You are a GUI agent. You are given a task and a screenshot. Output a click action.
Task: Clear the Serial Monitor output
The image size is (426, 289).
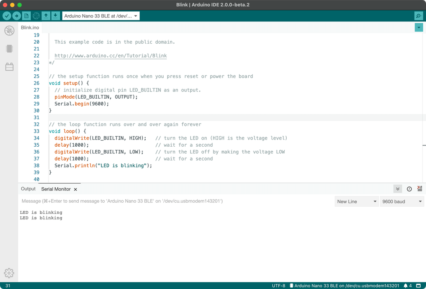tap(420, 189)
